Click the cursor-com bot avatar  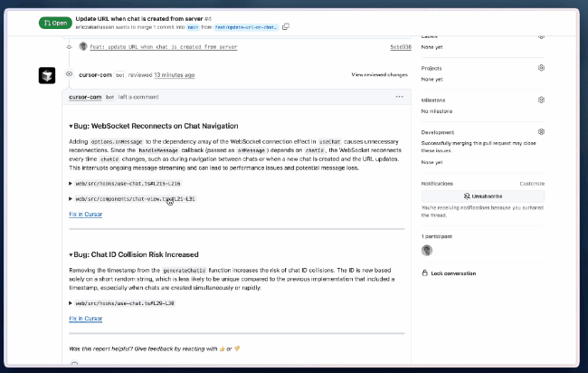point(47,76)
